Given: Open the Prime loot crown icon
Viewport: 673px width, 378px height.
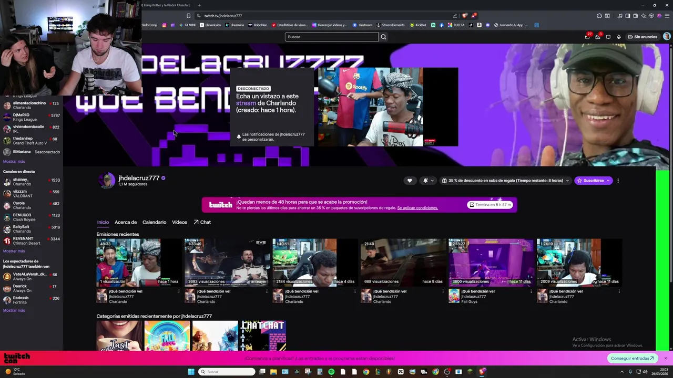Looking at the screenshot, I should pyautogui.click(x=587, y=37).
